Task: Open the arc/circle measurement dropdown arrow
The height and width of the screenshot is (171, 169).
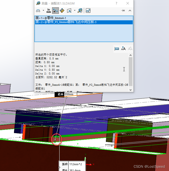Action: (43, 11)
